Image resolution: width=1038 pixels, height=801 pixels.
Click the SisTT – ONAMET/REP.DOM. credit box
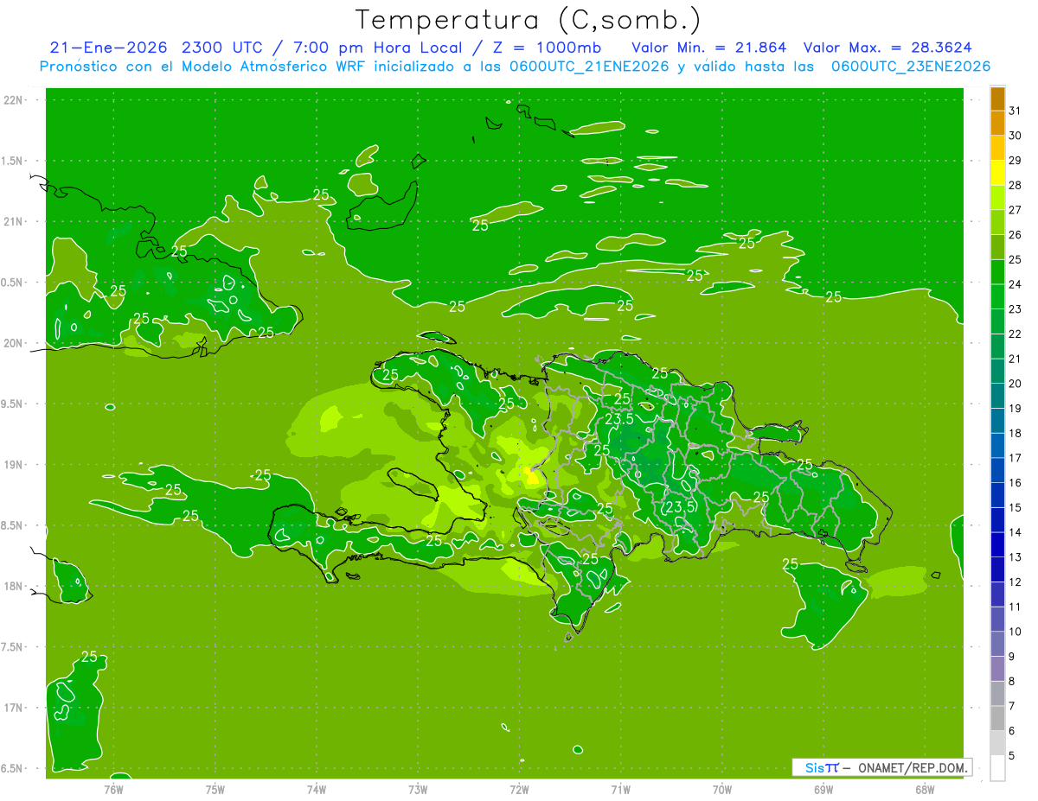pyautogui.click(x=881, y=767)
